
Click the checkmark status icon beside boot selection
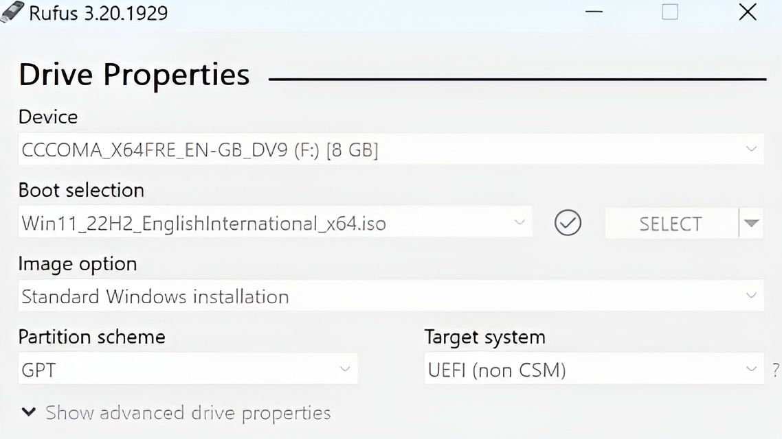[x=568, y=223]
